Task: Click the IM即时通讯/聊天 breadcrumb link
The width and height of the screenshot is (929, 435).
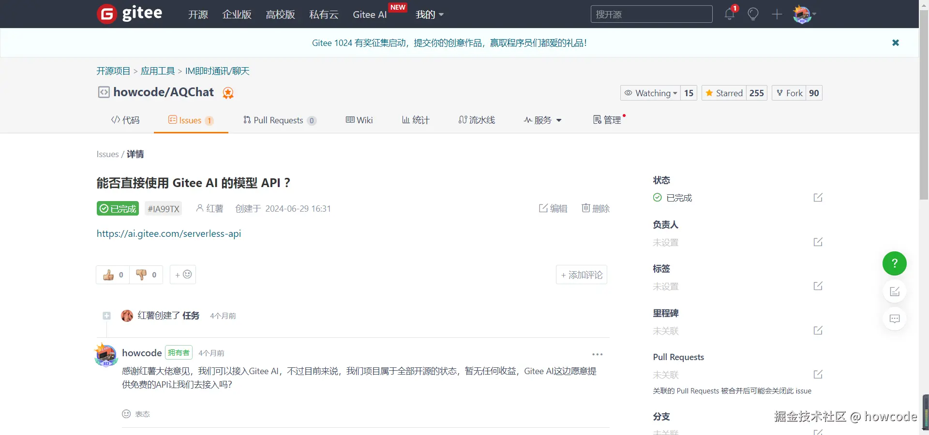Action: tap(217, 71)
